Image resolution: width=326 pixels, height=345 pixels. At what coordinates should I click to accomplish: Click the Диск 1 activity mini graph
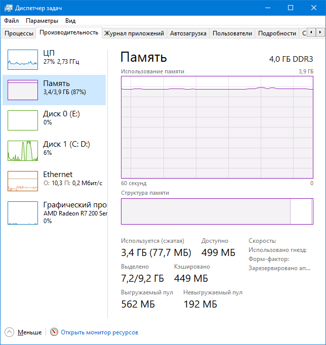click(23, 151)
